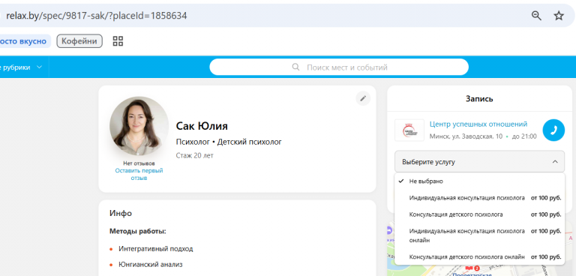Image resolution: width=576 pixels, height=276 pixels.
Task: Open the Центр успешных отношений logo thumbnail
Action: [409, 130]
